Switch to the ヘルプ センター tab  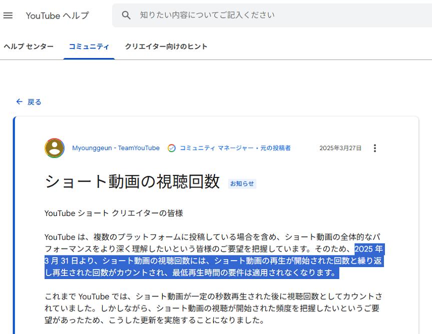[x=29, y=46]
